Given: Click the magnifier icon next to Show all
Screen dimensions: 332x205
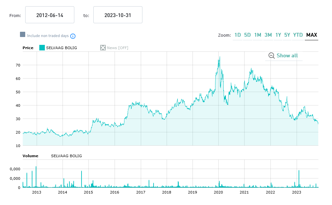Looking at the screenshot, I should point(271,56).
